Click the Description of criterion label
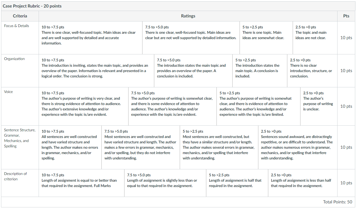 [15, 176]
